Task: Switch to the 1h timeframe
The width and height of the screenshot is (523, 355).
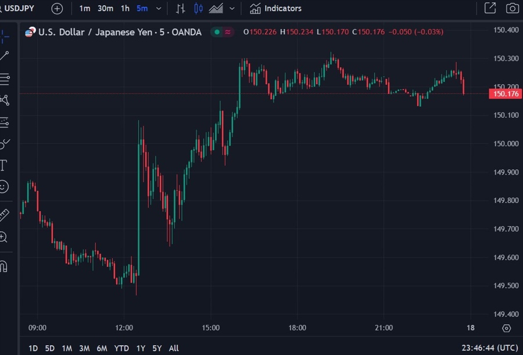Action: point(124,8)
